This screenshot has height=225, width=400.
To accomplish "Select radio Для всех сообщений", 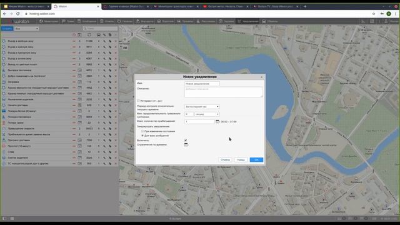I will click(142, 136).
